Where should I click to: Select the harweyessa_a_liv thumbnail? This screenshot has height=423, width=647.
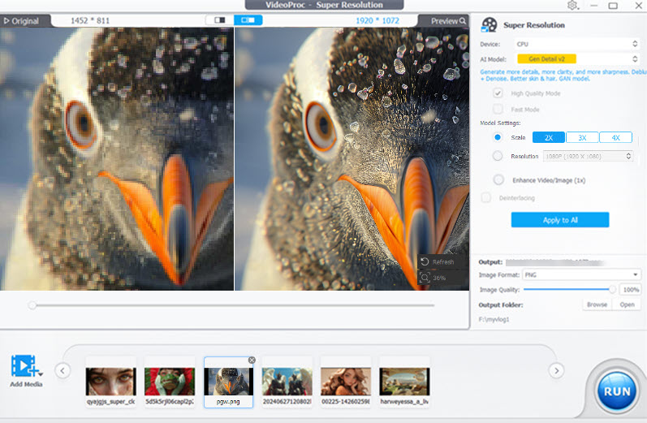pos(404,382)
